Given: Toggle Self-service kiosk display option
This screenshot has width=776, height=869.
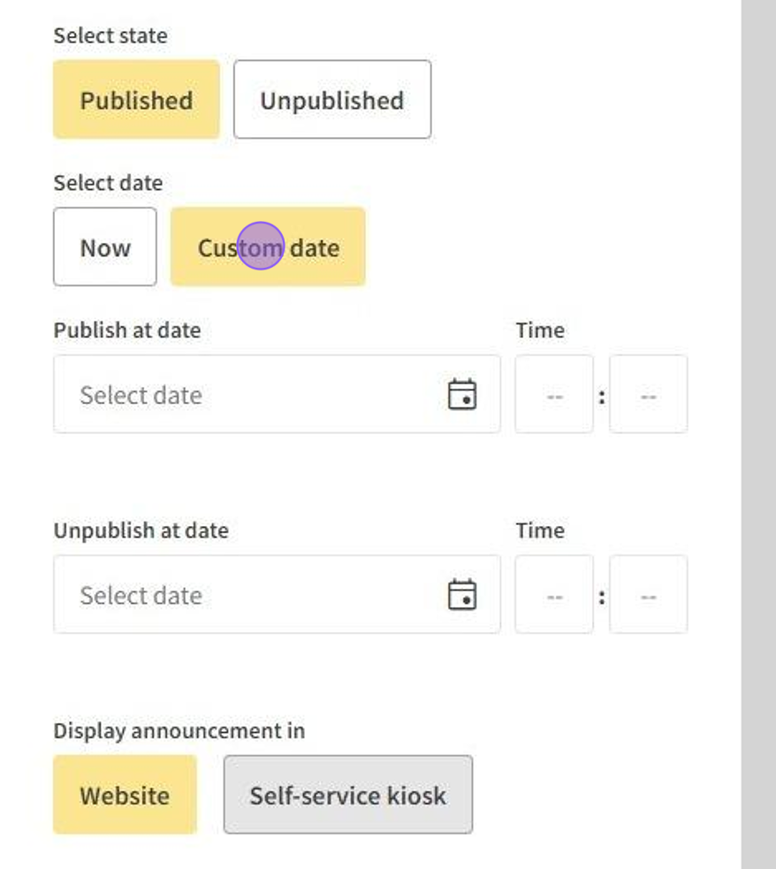Looking at the screenshot, I should 347,795.
